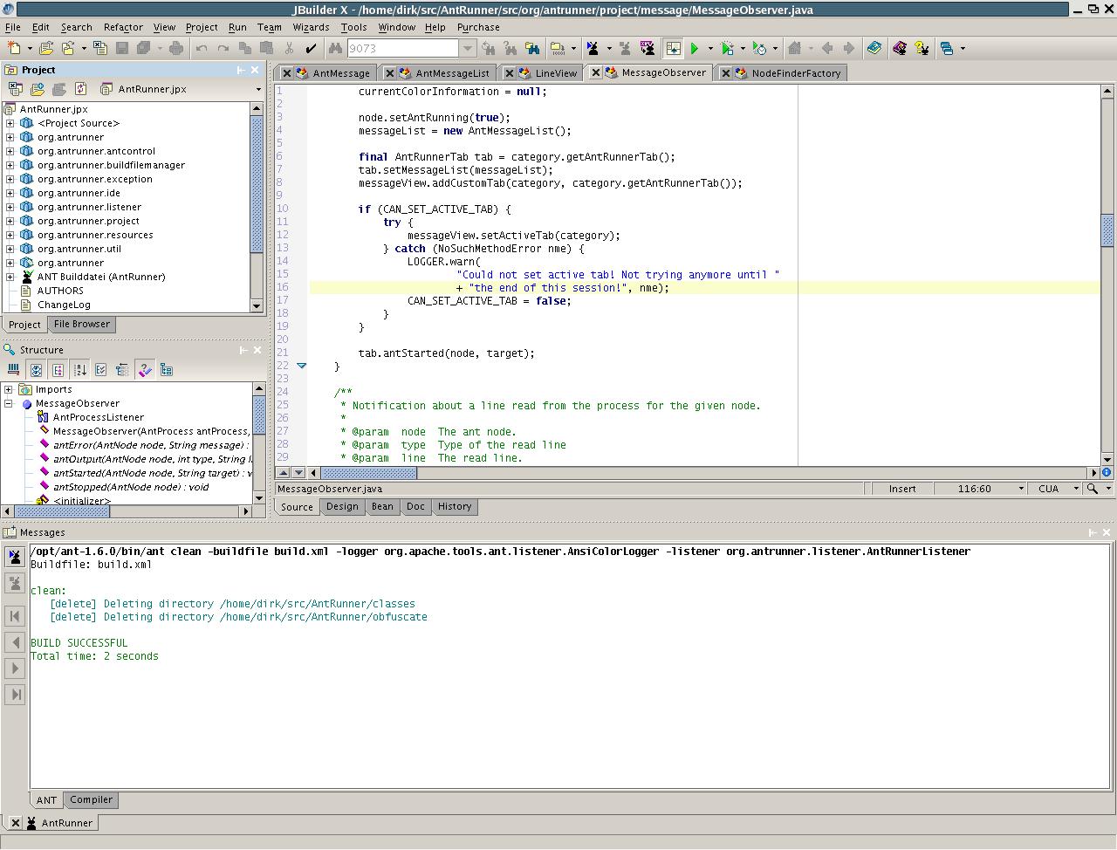Click the Refresh icon in Project pane toolbar
The height and width of the screenshot is (850, 1117).
click(81, 89)
